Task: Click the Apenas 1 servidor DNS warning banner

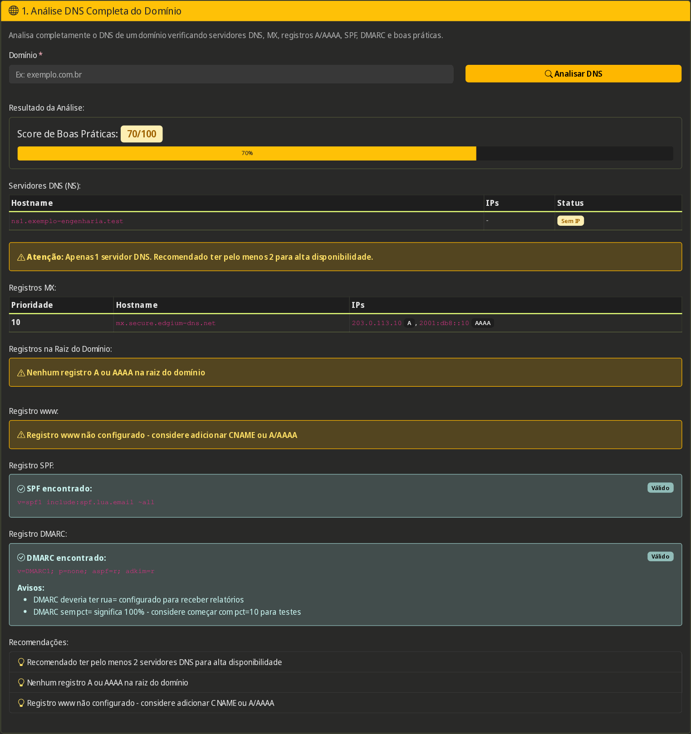Action: 345,257
